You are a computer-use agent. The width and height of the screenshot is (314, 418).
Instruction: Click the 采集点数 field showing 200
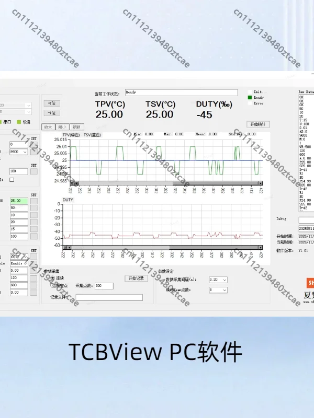(x=104, y=286)
